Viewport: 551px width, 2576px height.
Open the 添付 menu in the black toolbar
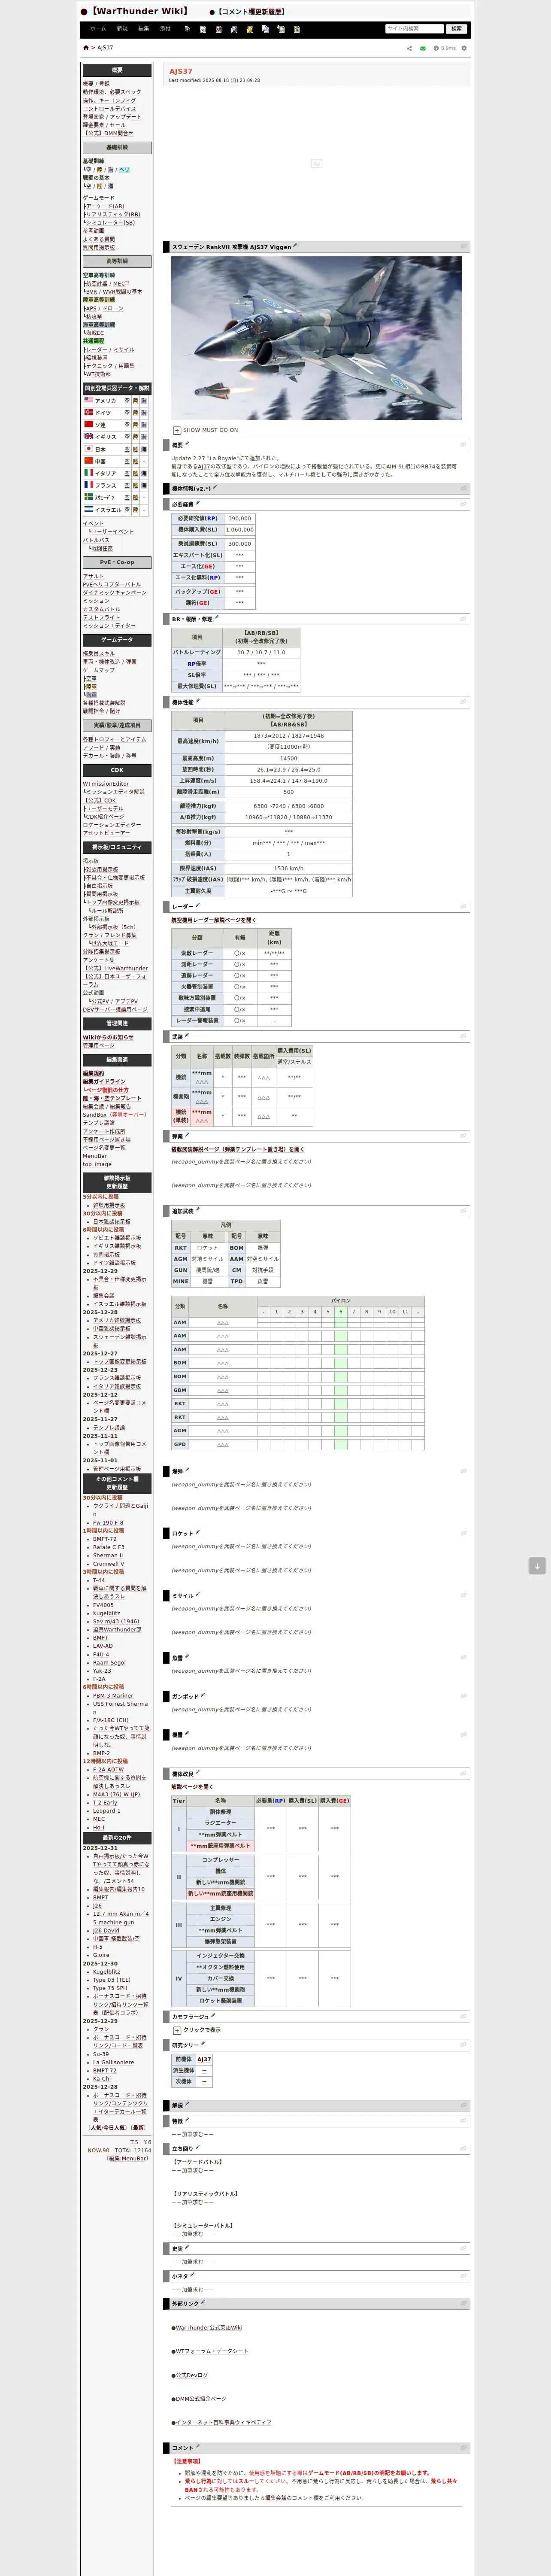[x=165, y=29]
